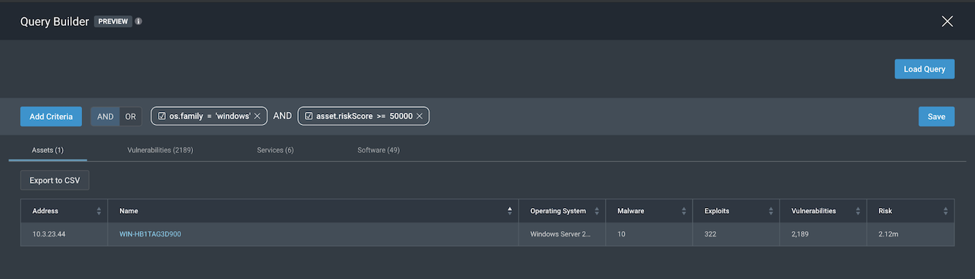Viewport: 975px width, 279px height.
Task: Click the info icon beside the PREVIEW badge
Action: 139,22
